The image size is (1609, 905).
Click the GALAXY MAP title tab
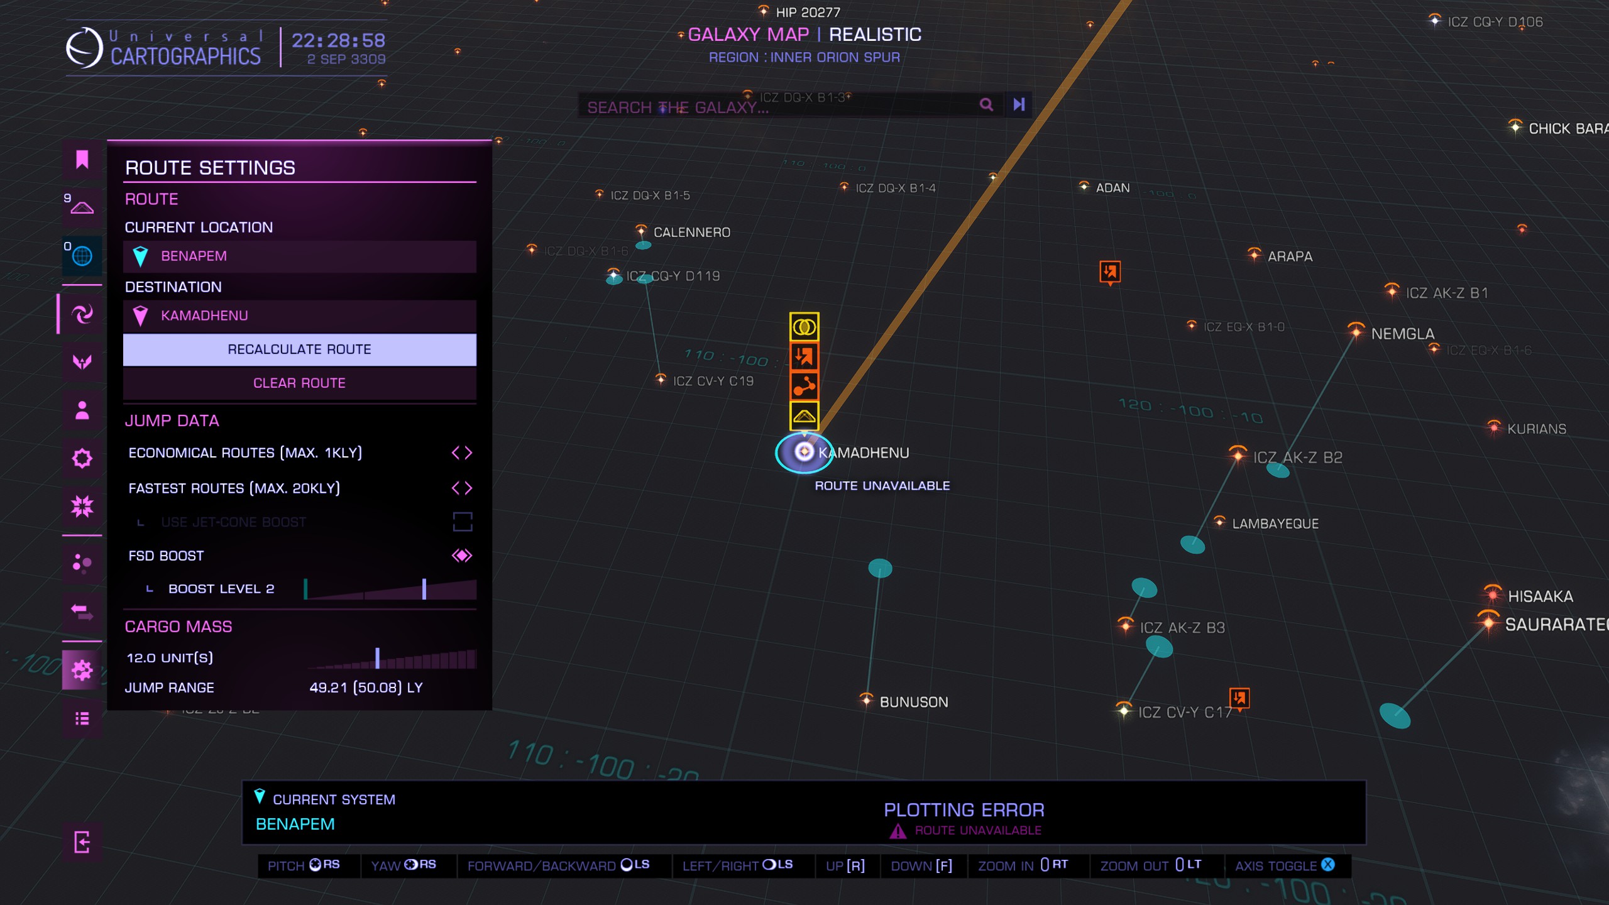tap(748, 35)
